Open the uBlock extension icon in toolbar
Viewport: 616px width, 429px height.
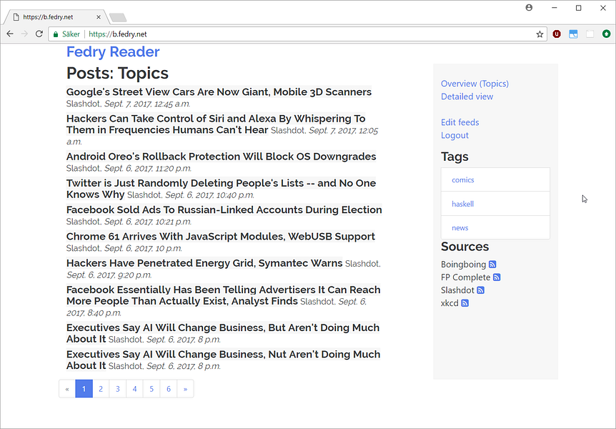coord(557,34)
